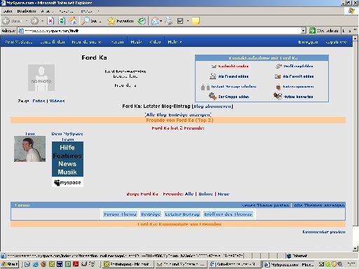Show Online friends of Ford Ka
This screenshot has width=359, height=269.
click(205, 194)
